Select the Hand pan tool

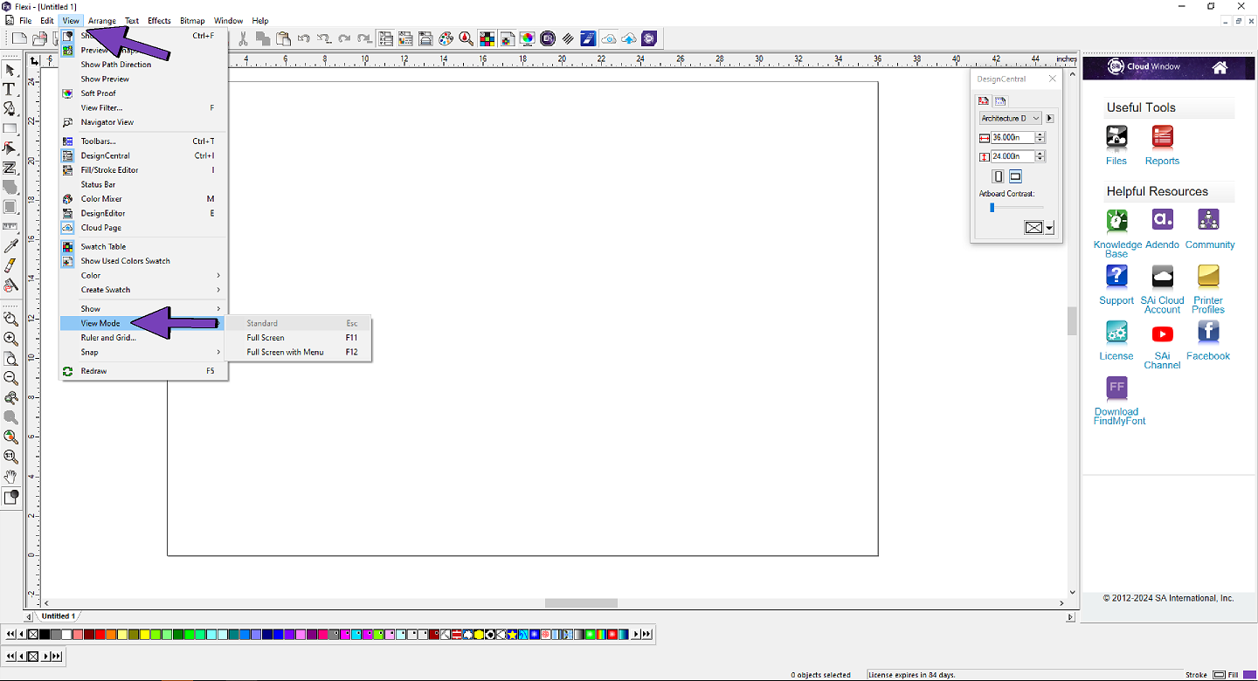coord(10,477)
